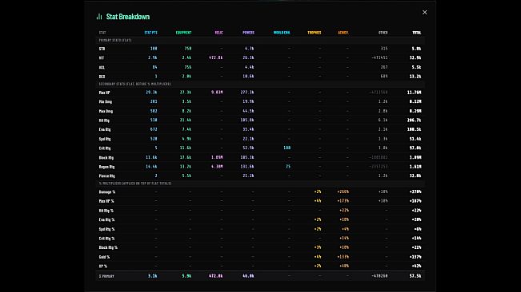Close the Stat Breakdown dialog
The width and height of the screenshot is (521, 292).
pyautogui.click(x=425, y=12)
